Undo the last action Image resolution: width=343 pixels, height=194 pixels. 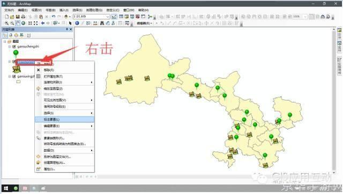(x=54, y=17)
